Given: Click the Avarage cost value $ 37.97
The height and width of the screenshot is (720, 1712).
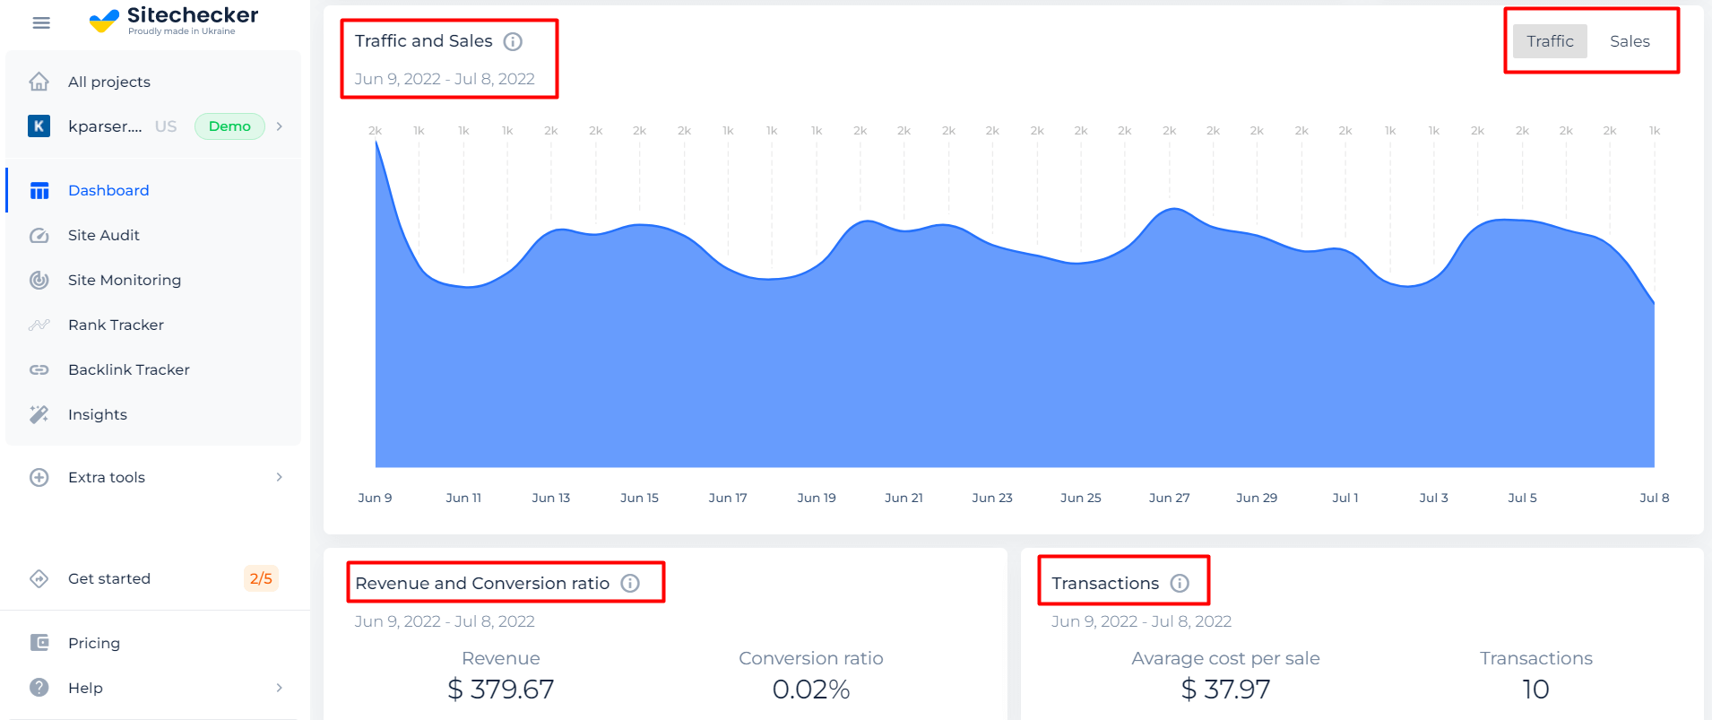Looking at the screenshot, I should tap(1225, 689).
